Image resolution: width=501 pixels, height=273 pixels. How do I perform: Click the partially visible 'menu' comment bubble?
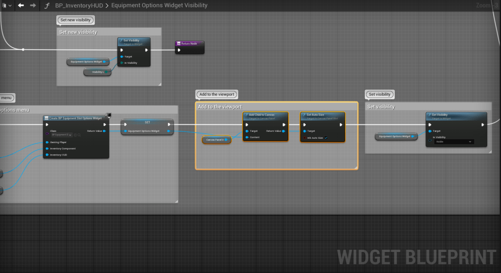coord(7,98)
